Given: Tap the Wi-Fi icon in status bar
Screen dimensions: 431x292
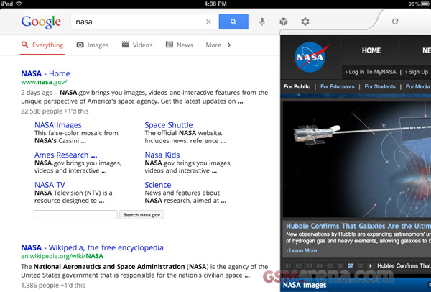Looking at the screenshot, I should (19, 4).
